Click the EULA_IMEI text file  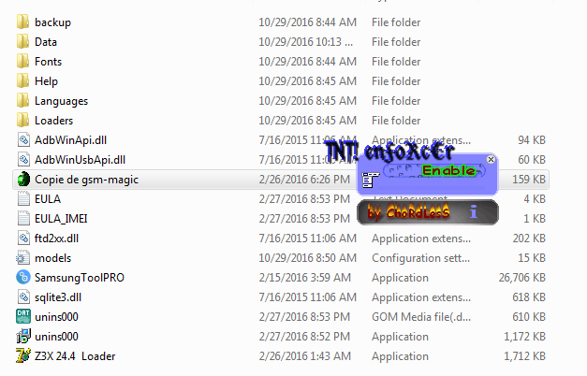coord(52,219)
